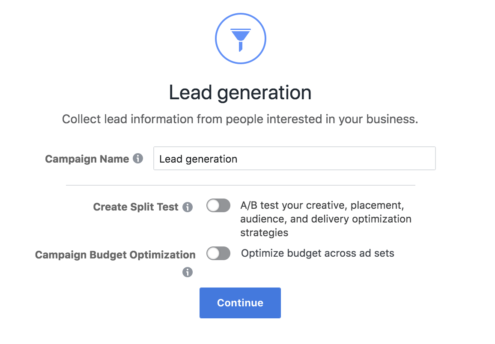Click the large "Lead generation" heading

point(240,93)
